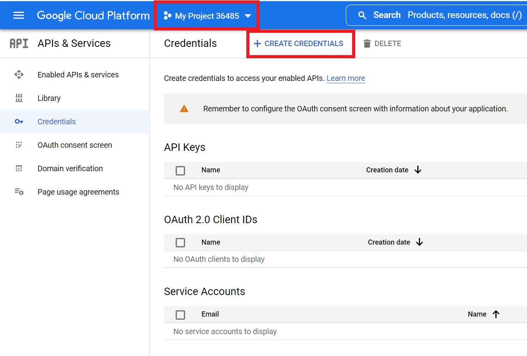Screen dimensions: 527x356
Task: Click the Credentials key icon
Action: (19, 122)
